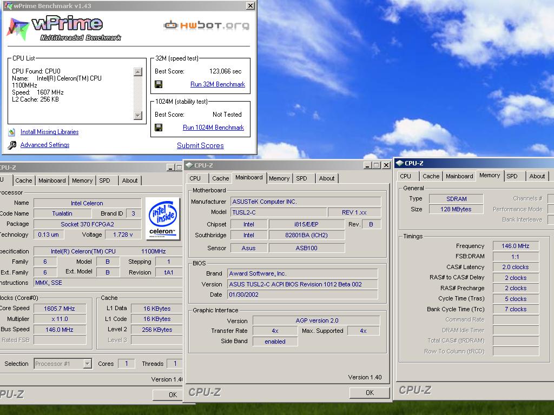Screen dimensions: 554x415
Task: Close the wPrime Benchmark window
Action: pyautogui.click(x=250, y=5)
